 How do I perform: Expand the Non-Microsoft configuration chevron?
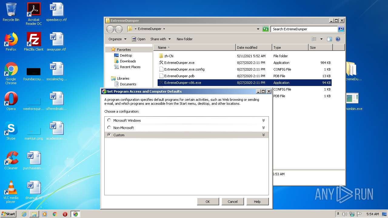[263, 127]
